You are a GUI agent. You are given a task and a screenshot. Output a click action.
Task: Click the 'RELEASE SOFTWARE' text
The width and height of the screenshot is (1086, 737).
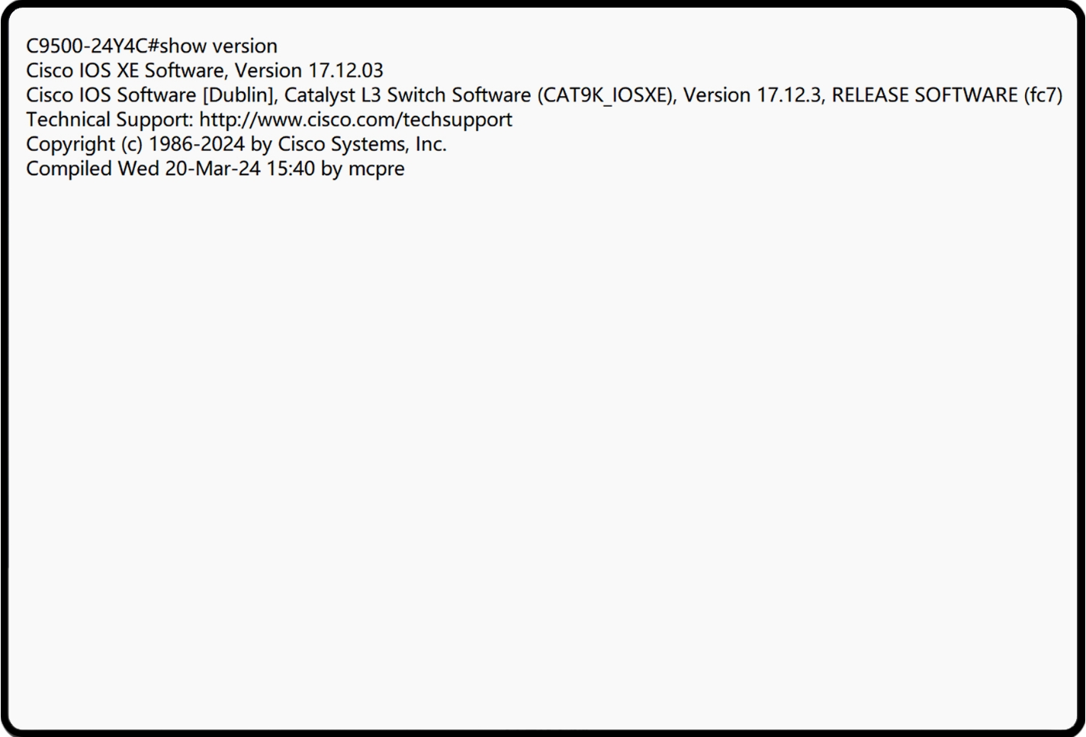pos(924,95)
